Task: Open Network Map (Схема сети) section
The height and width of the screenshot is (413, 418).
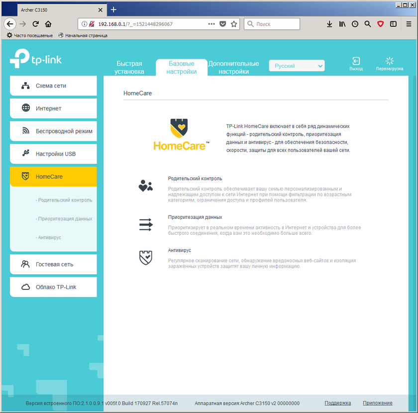Action: point(53,86)
